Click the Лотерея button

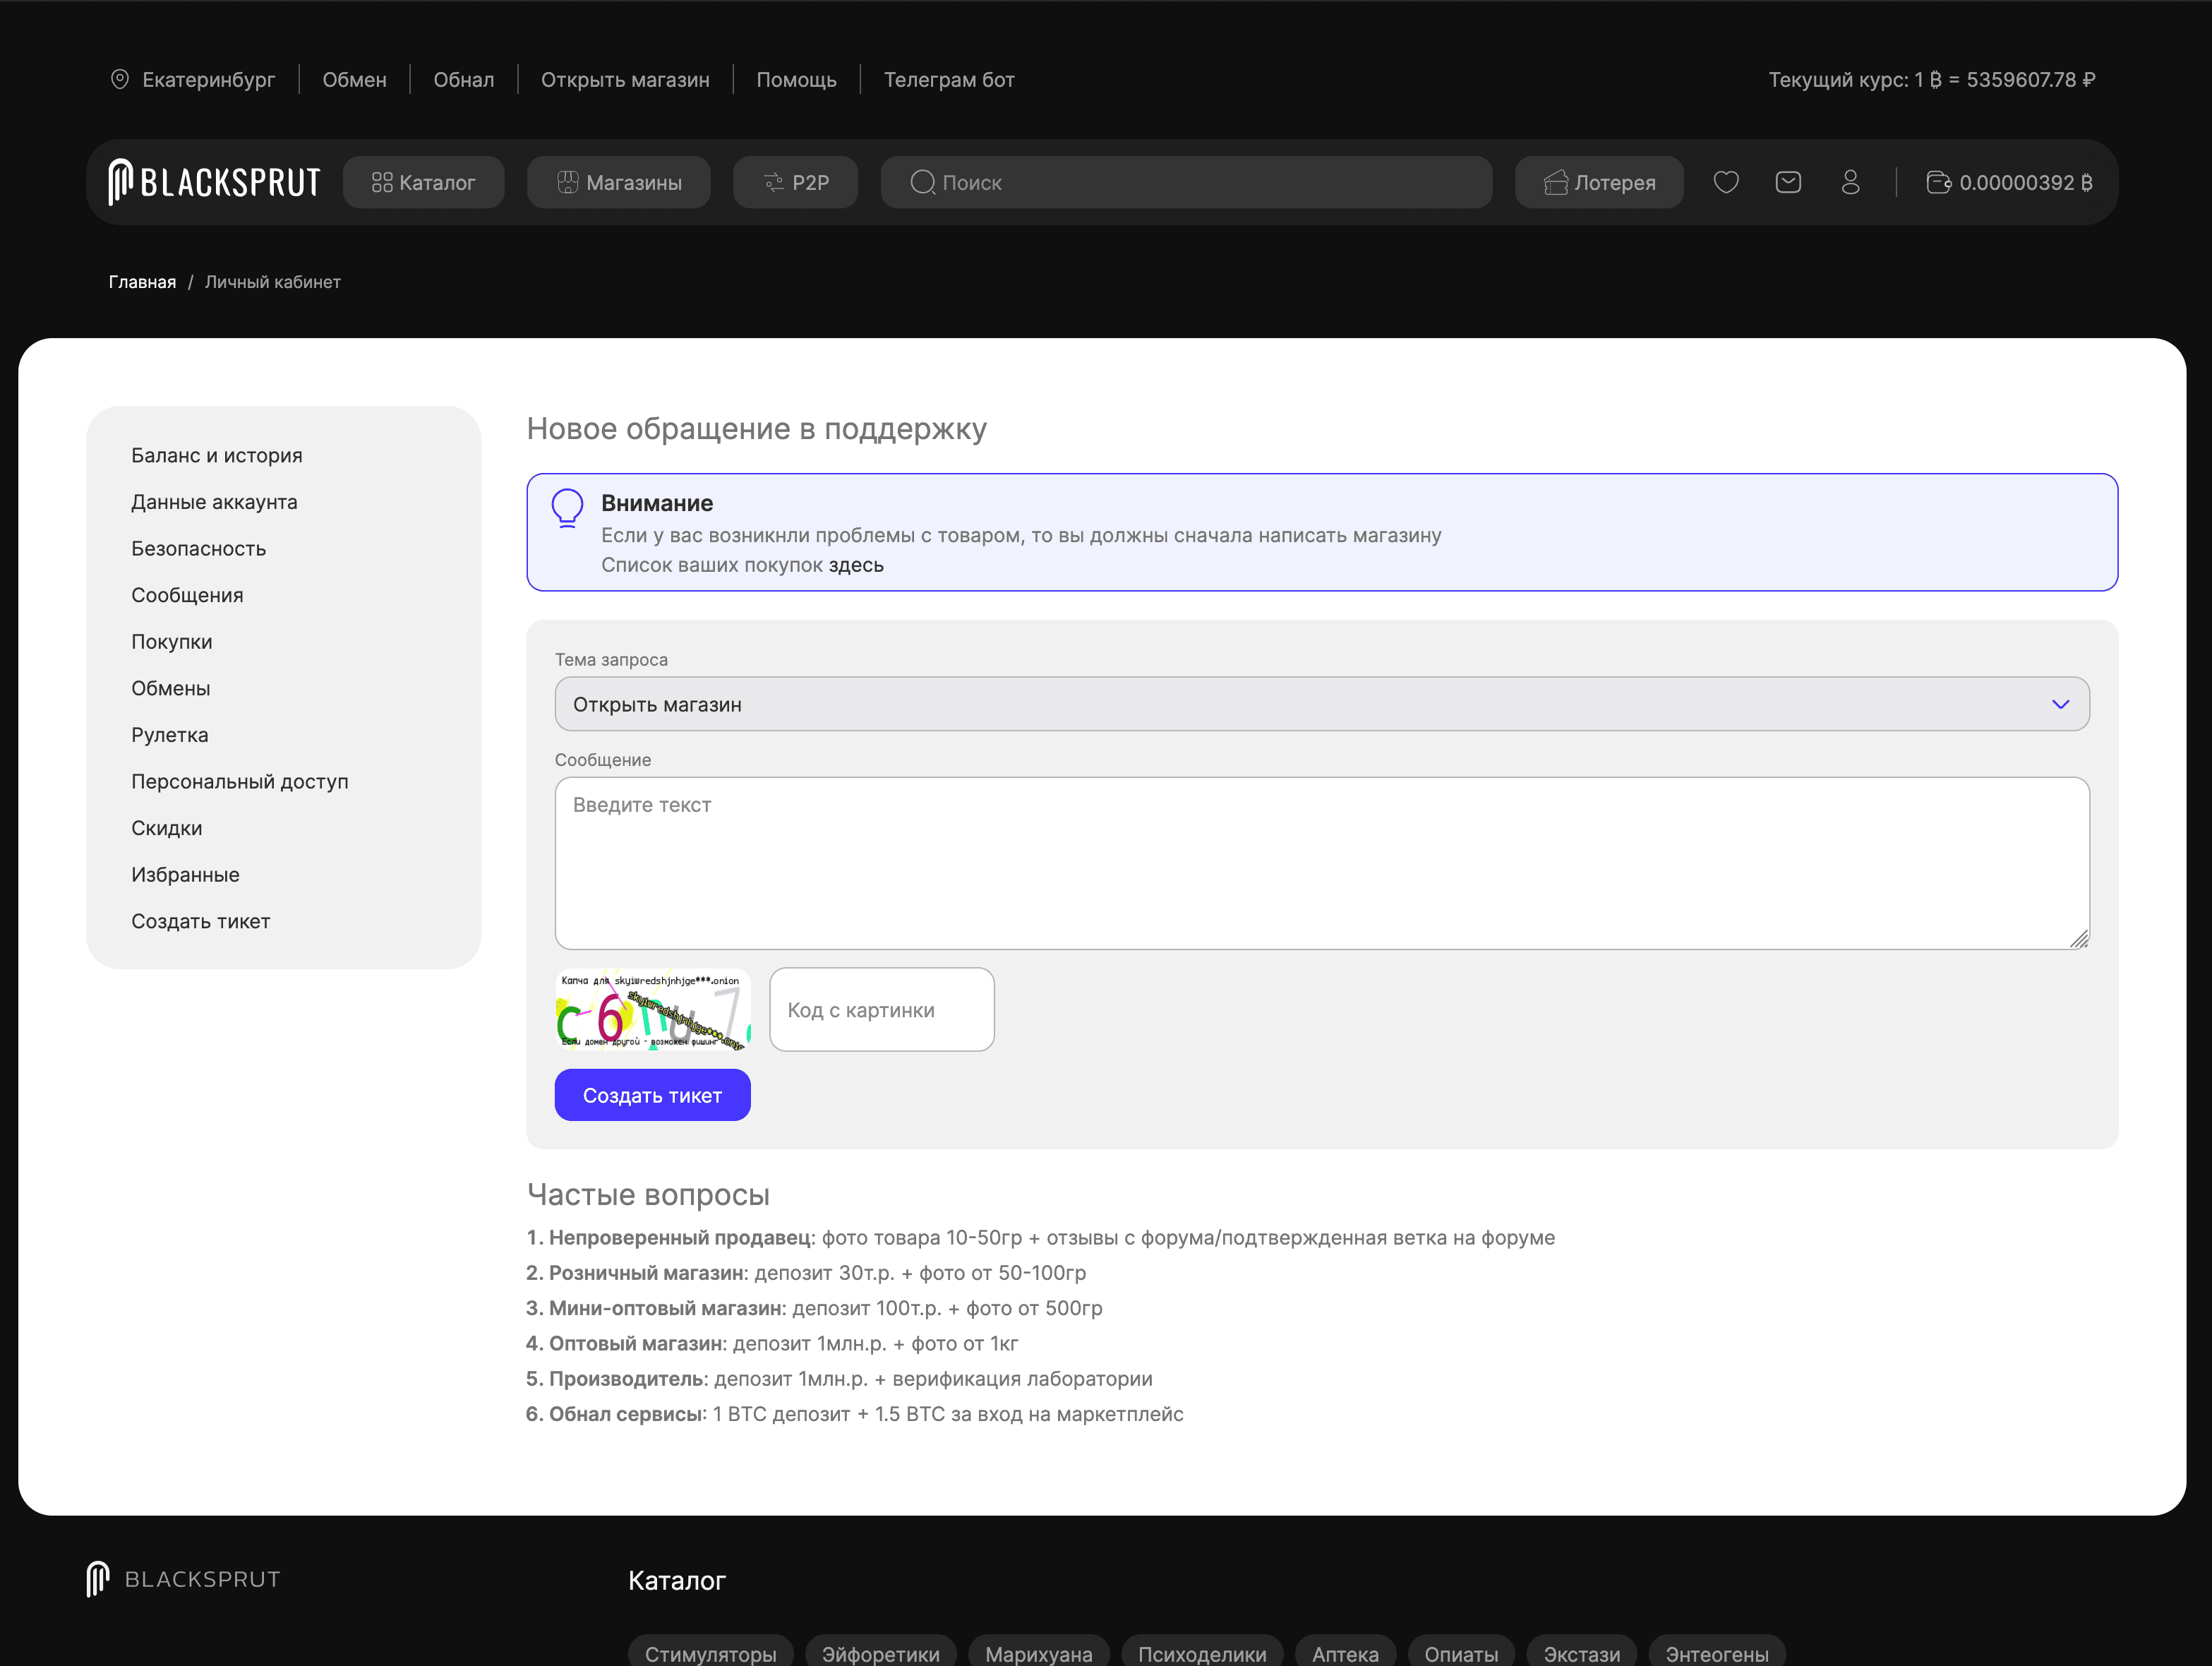[1599, 182]
